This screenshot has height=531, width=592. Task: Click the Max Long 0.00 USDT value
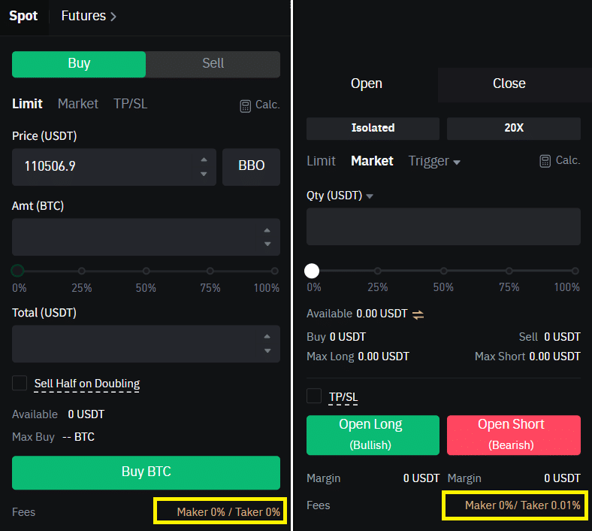[383, 357]
